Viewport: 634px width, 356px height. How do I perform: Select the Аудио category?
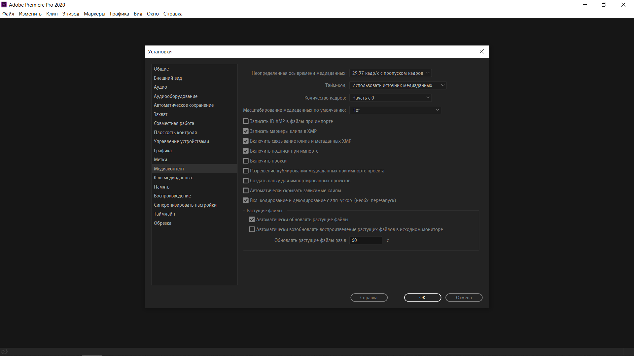(x=194, y=87)
